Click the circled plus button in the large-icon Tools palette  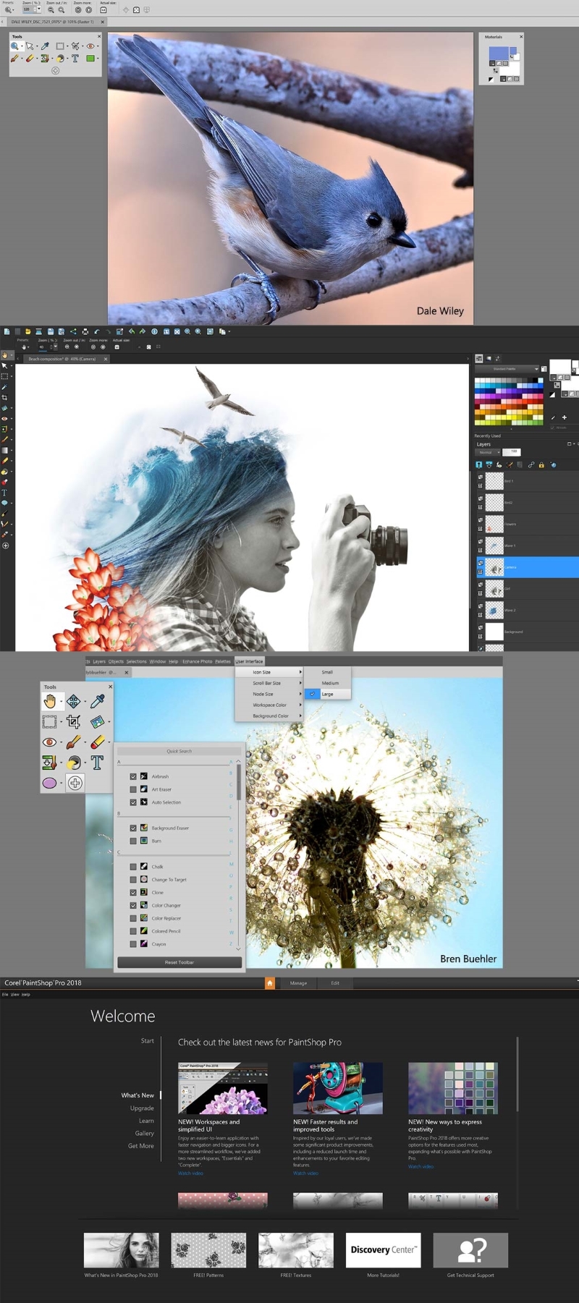coord(75,783)
